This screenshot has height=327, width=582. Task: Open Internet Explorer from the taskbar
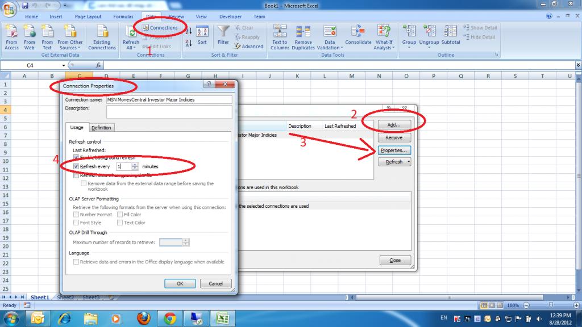pos(64,318)
